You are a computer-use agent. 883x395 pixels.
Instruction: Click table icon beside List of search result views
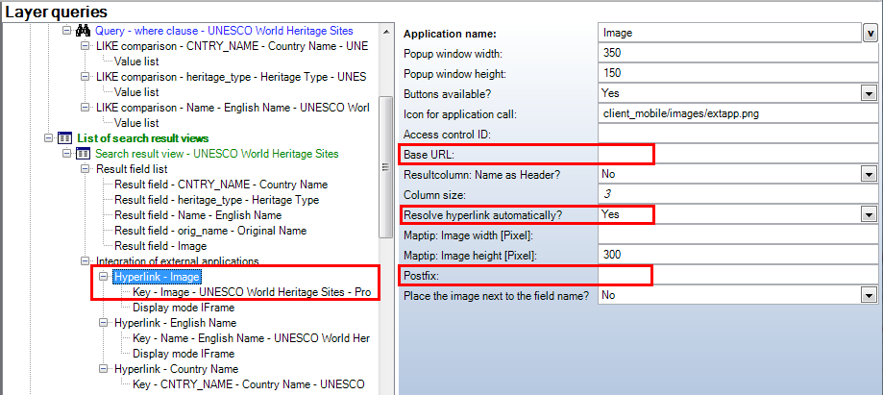pos(65,138)
